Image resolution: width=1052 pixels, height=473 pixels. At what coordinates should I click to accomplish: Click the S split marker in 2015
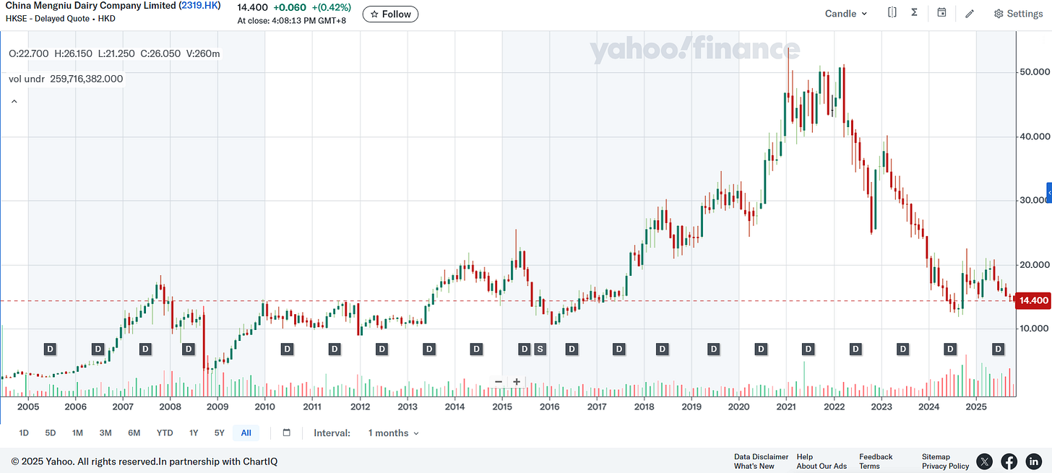(x=540, y=350)
